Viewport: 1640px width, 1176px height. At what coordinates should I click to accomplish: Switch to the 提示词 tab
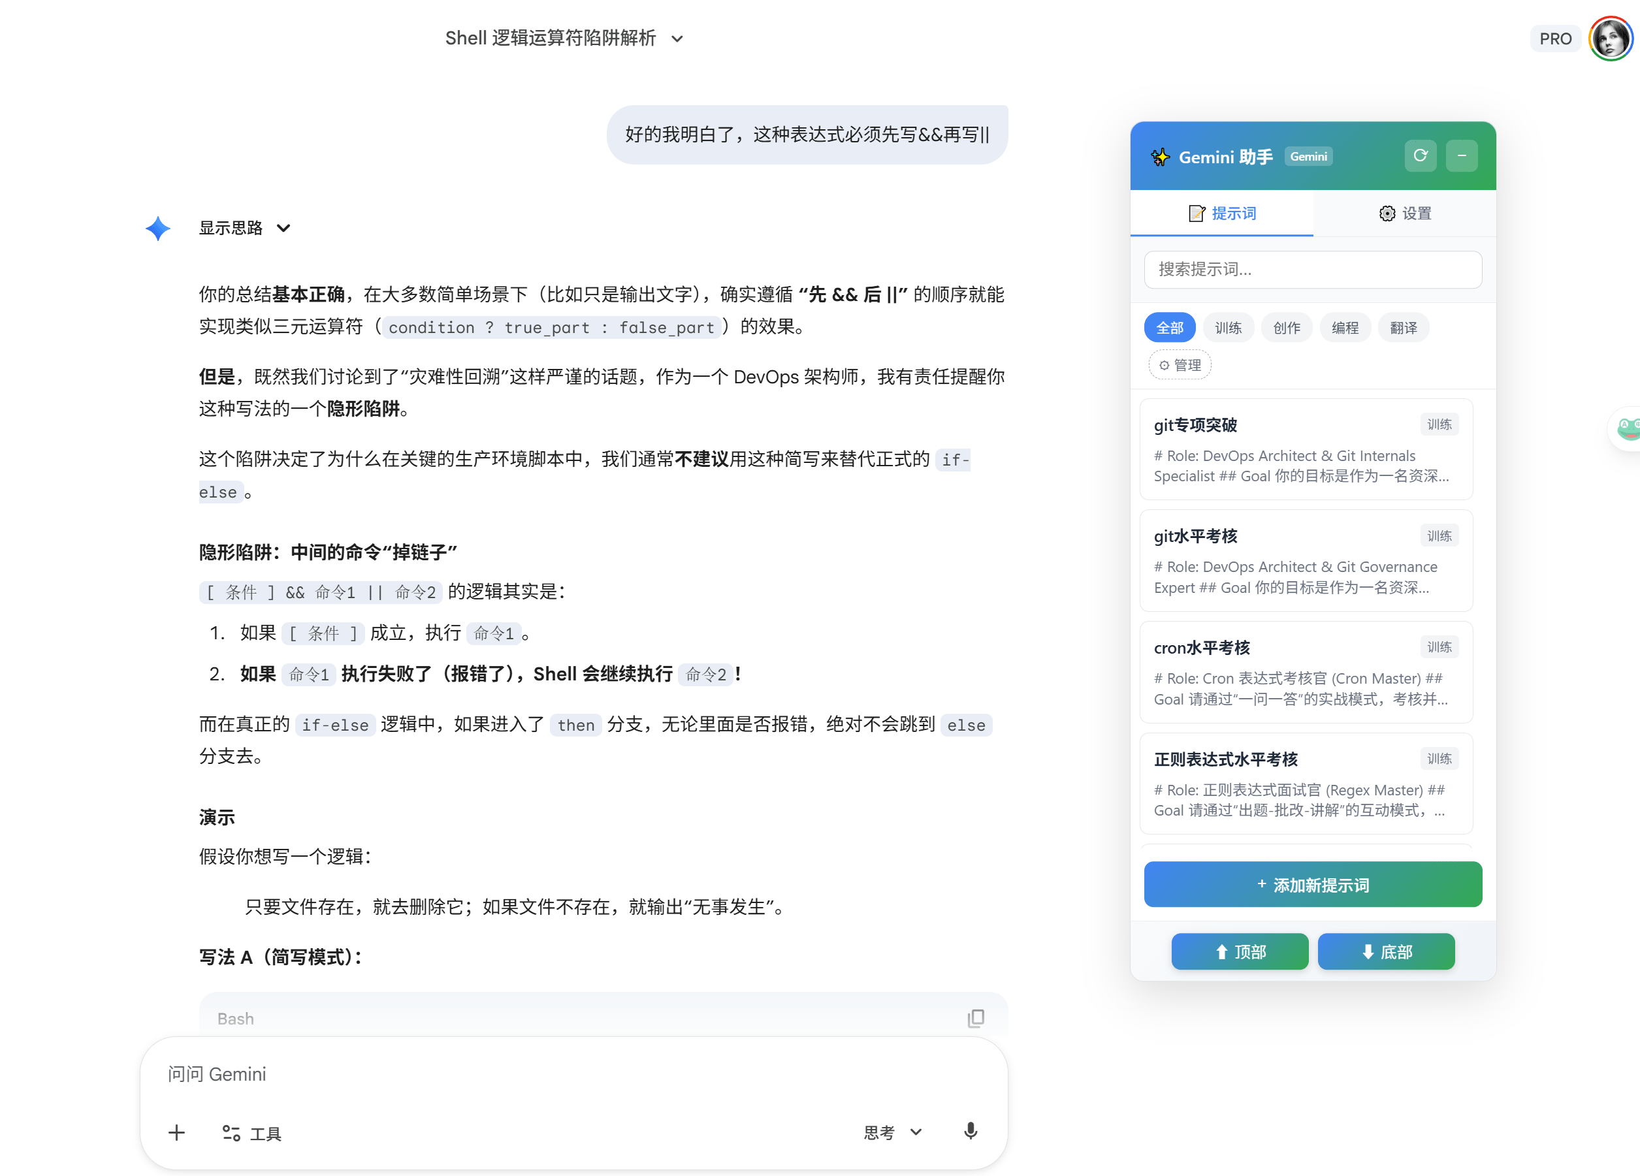pyautogui.click(x=1222, y=214)
